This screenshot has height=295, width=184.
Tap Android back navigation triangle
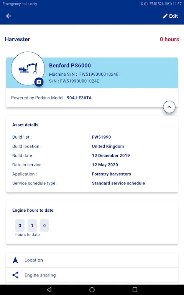(x=49, y=290)
